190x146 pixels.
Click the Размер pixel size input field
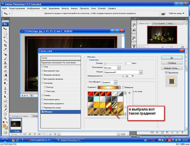click(128, 63)
